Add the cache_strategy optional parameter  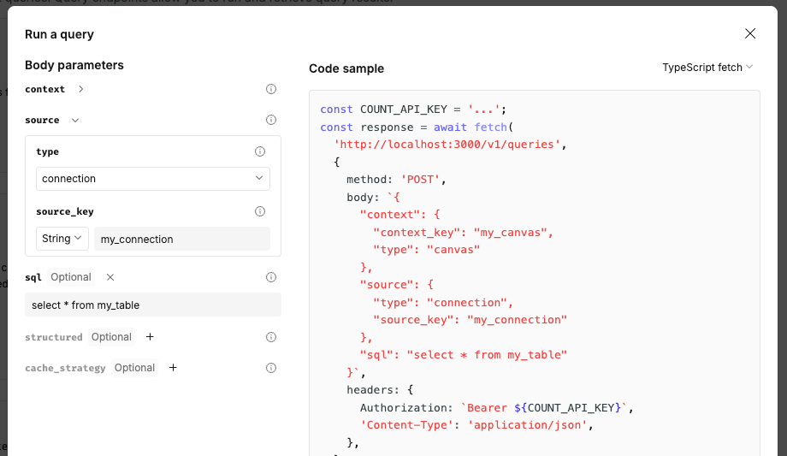click(173, 368)
